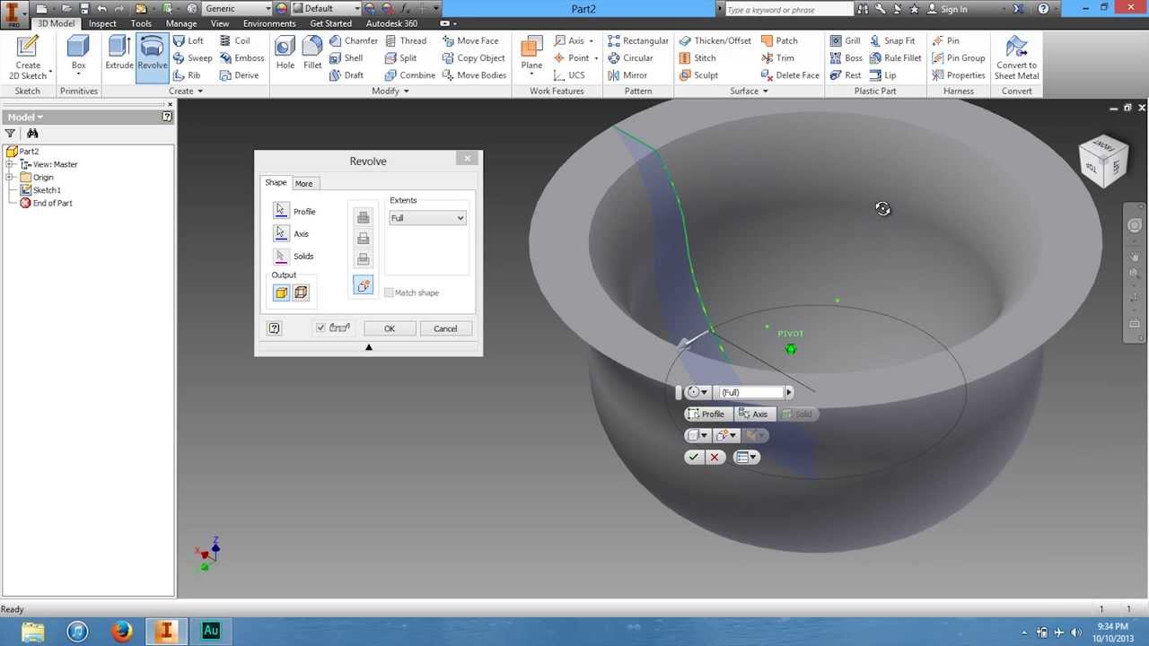The height and width of the screenshot is (646, 1149).
Task: Open Convert to Sheet Metal
Action: [x=1016, y=57]
